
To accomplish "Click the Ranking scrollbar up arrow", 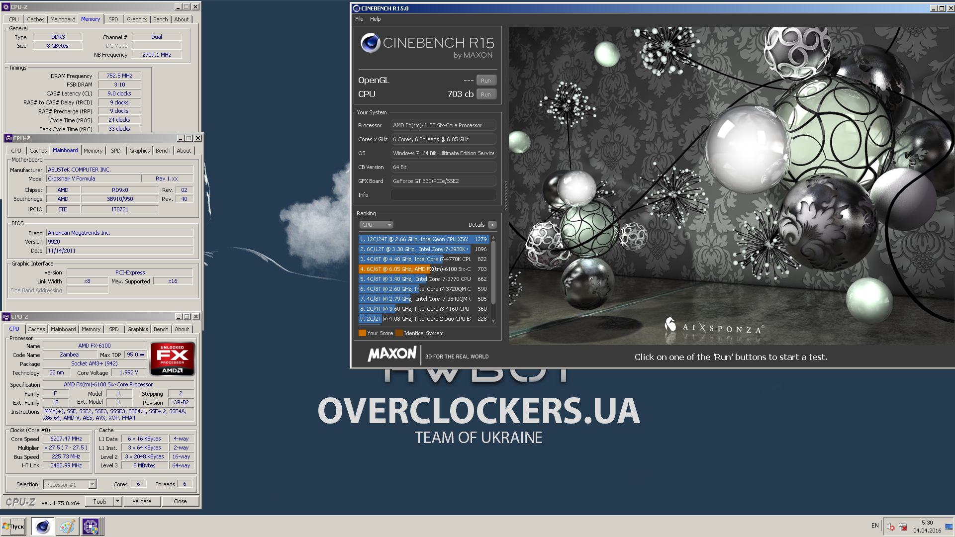I will pyautogui.click(x=493, y=238).
